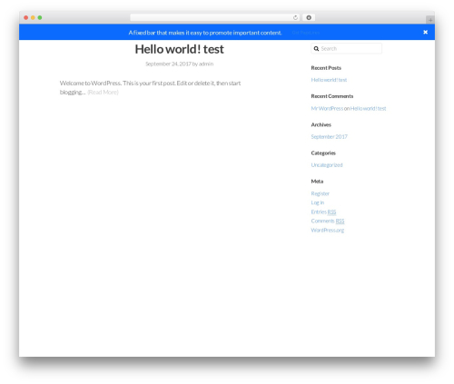Click the Archives heading

[x=321, y=124]
